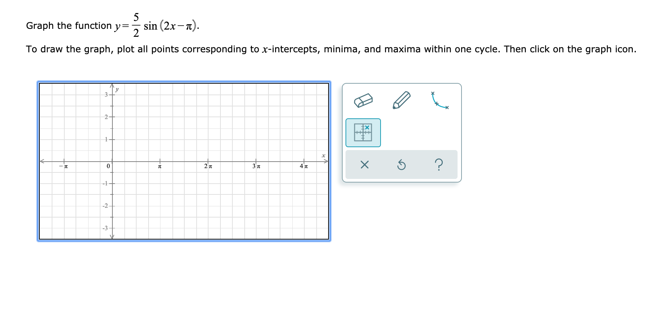
Task: Click the π label on the x-axis
Action: (159, 167)
